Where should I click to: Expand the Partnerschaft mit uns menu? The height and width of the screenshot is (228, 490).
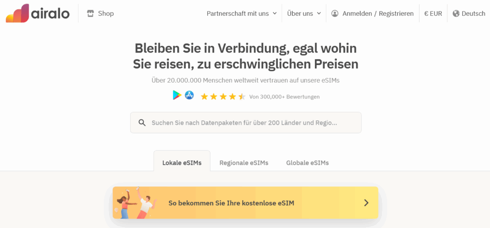(x=242, y=13)
